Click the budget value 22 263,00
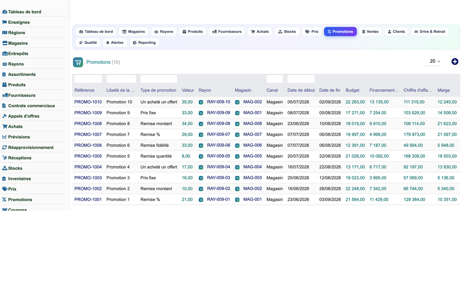Screen dimensions: 469x290 355,102
